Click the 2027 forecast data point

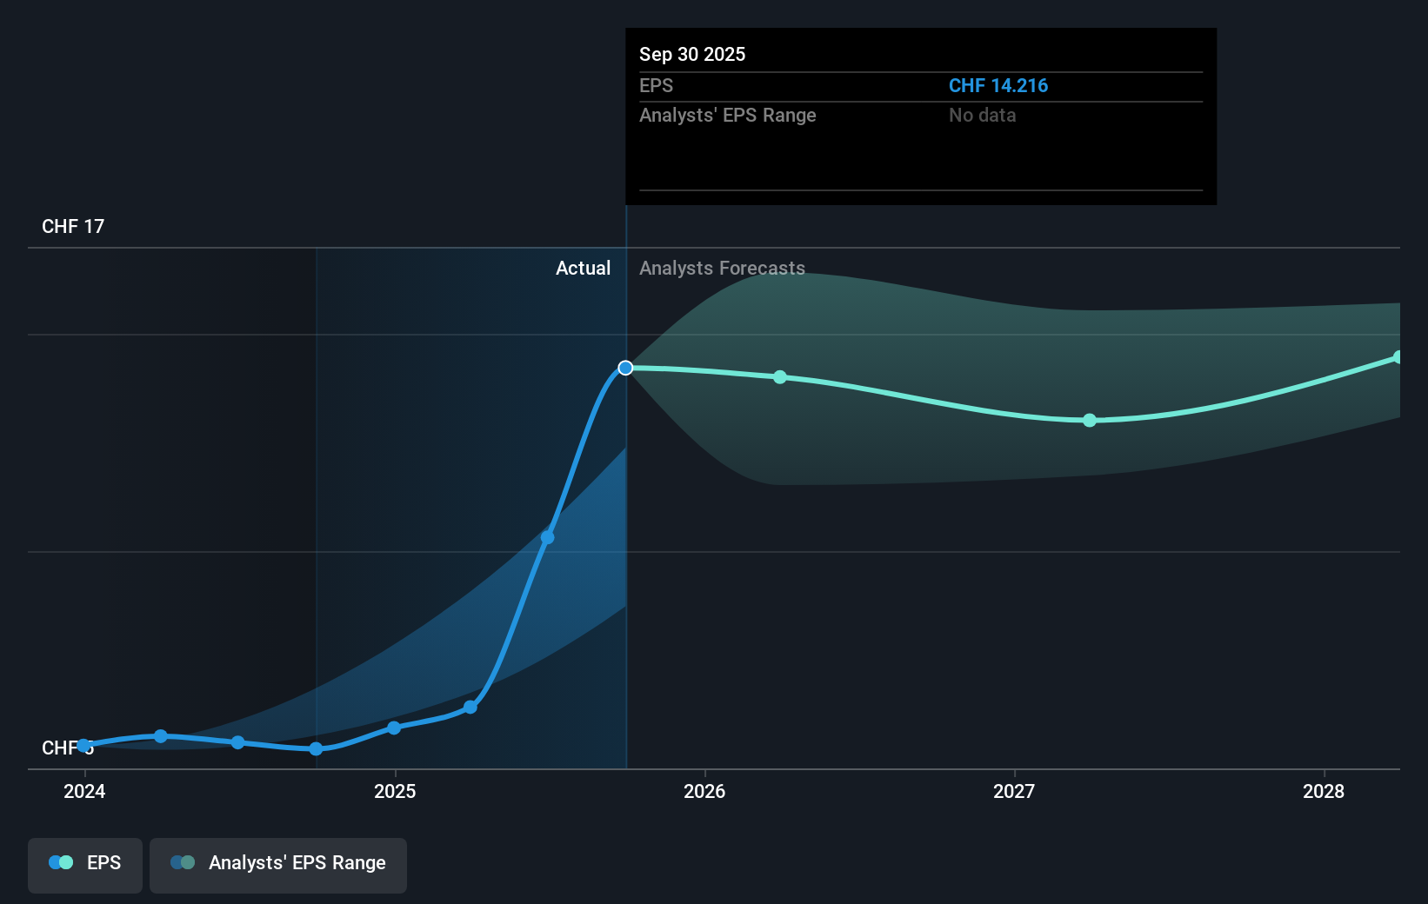(1090, 420)
